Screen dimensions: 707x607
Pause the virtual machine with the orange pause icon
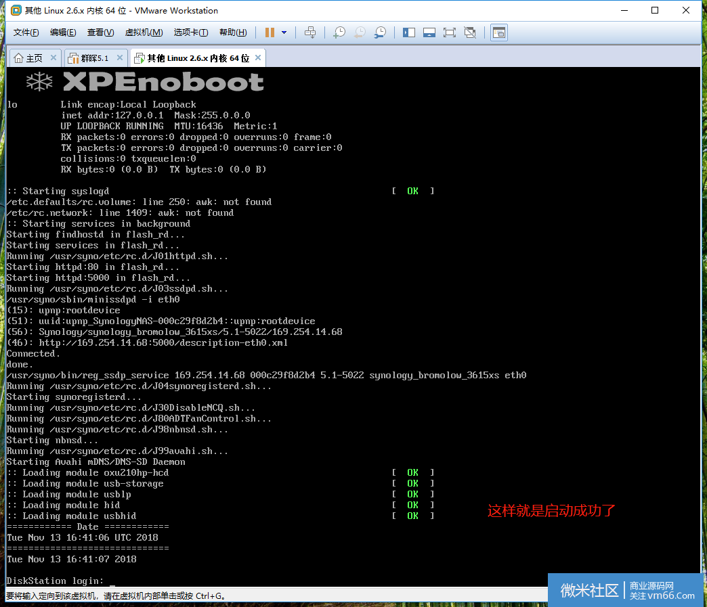(270, 32)
